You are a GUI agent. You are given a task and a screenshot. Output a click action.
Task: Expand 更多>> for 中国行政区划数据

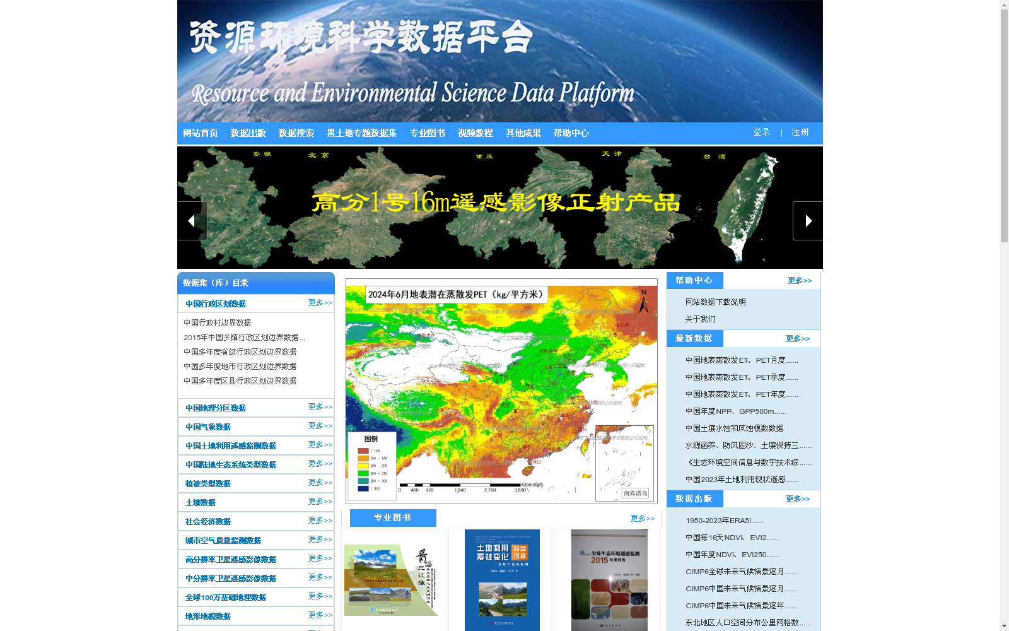[x=320, y=303]
